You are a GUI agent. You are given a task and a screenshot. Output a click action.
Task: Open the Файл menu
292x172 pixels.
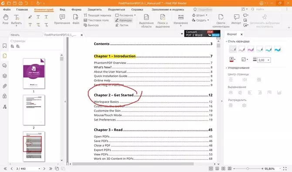click(7, 9)
